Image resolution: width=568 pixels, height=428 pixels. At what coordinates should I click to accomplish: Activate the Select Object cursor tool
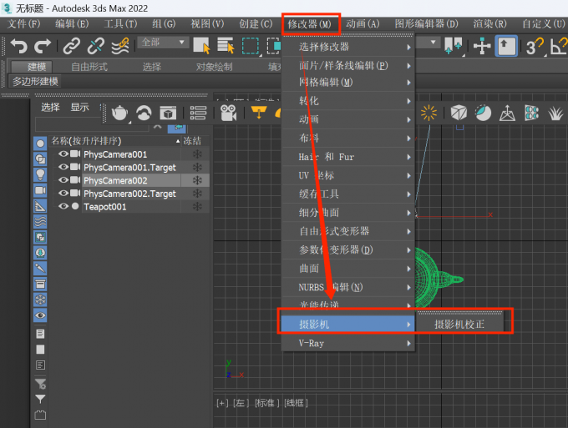pyautogui.click(x=202, y=46)
